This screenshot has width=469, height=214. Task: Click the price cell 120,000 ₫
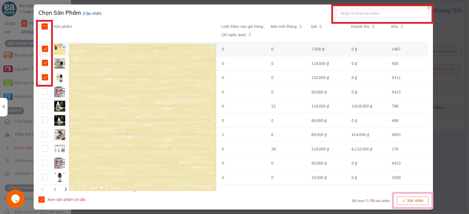319,78
